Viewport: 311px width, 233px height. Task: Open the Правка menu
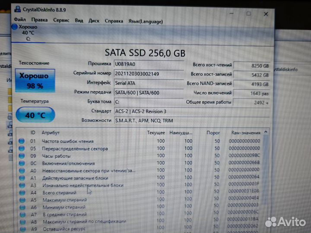[39, 20]
